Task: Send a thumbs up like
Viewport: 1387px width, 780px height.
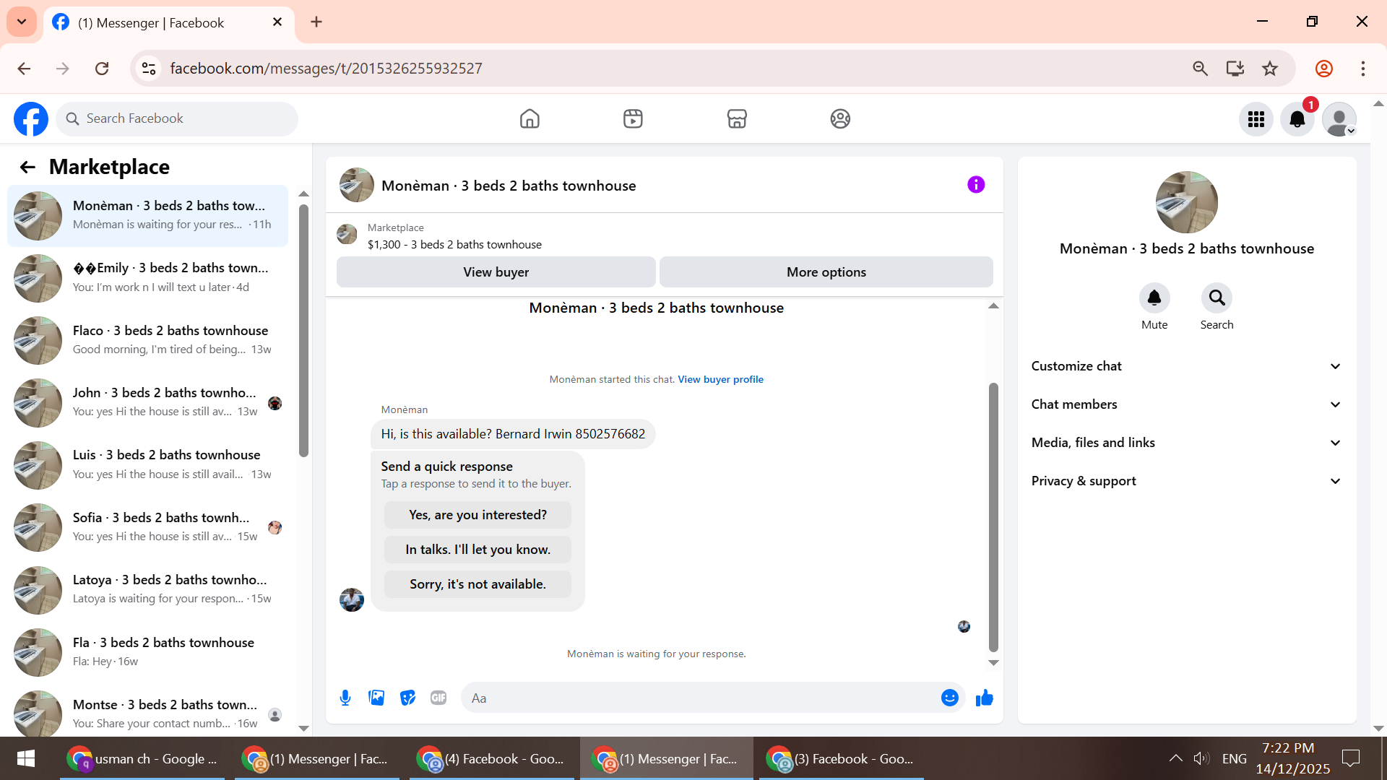Action: pos(984,698)
